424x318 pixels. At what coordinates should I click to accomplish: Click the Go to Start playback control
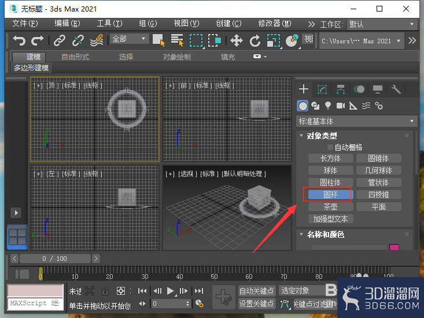pos(142,291)
